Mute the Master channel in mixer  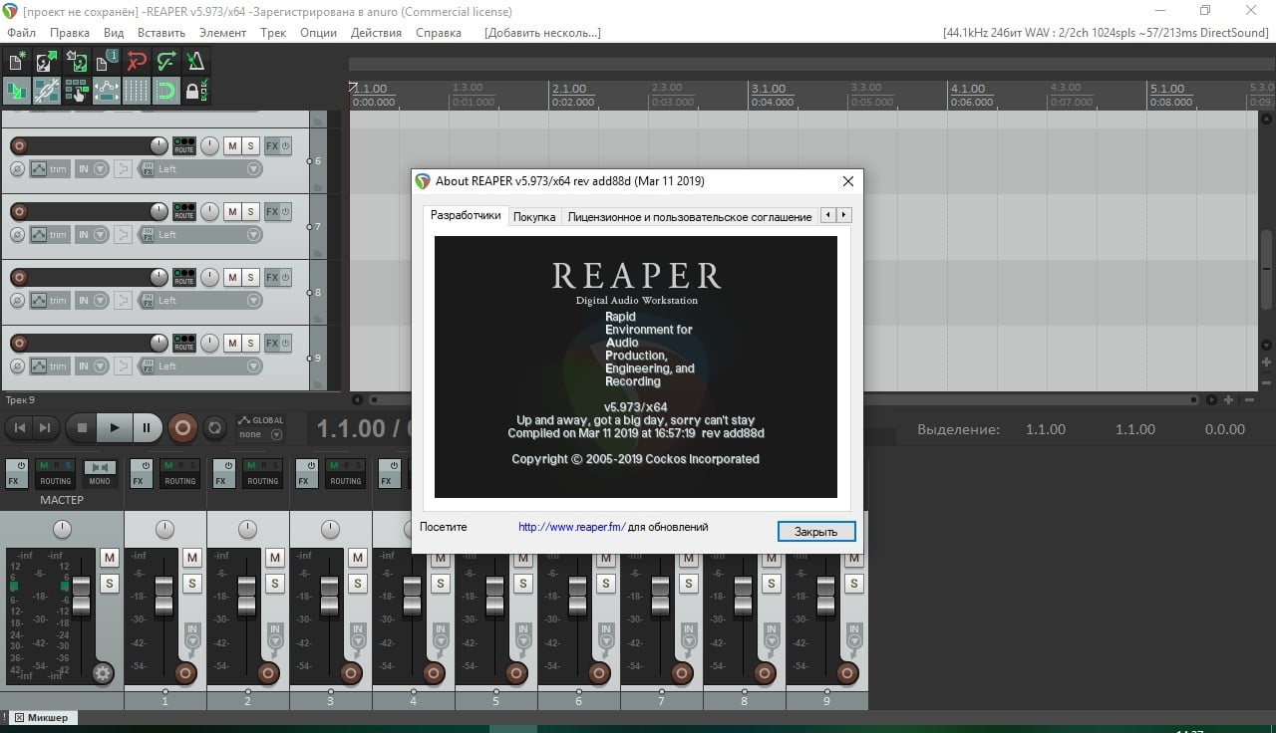[110, 558]
